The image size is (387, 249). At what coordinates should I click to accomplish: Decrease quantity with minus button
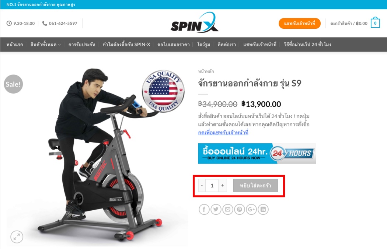[202, 185]
